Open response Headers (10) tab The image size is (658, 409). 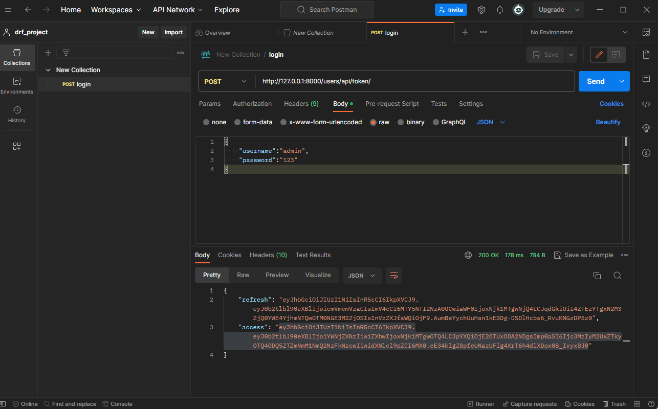tap(268, 255)
